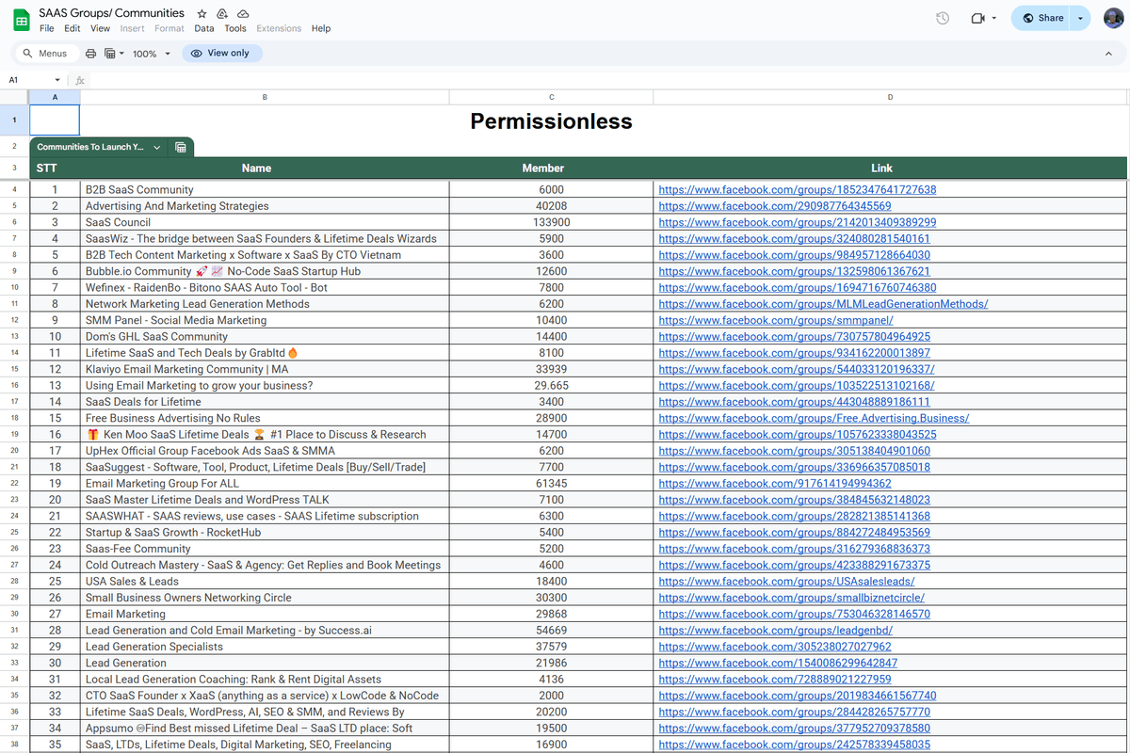1130x753 pixels.
Task: Select the Advertising And Marketing Strategies cell
Action: point(265,206)
